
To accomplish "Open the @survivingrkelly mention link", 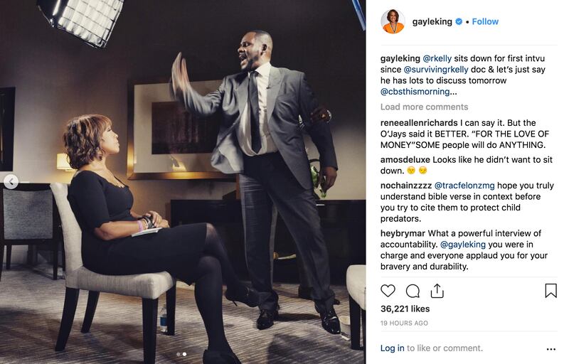I will click(436, 70).
